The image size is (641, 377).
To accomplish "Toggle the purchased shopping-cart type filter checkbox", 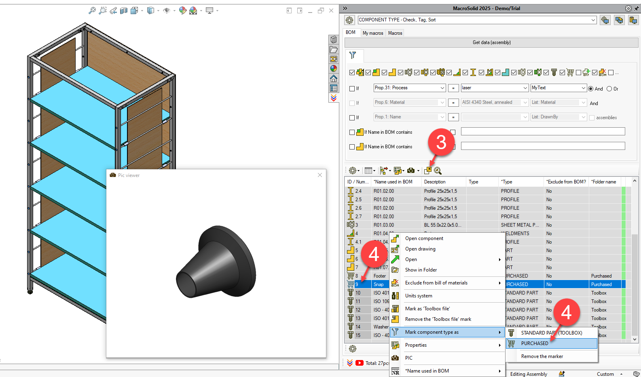I will coord(562,73).
